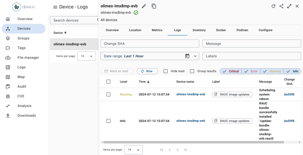Image resolution: width=303 pixels, height=155 pixels.
Task: Select the Logs tab
Action: (177, 30)
